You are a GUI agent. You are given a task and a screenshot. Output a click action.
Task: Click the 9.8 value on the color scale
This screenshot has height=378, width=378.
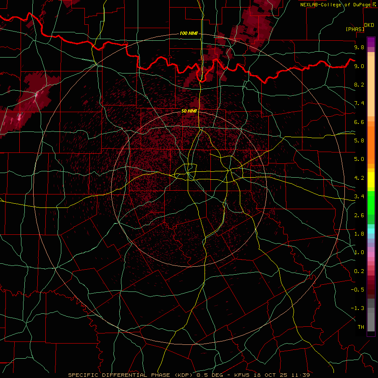tap(359, 47)
